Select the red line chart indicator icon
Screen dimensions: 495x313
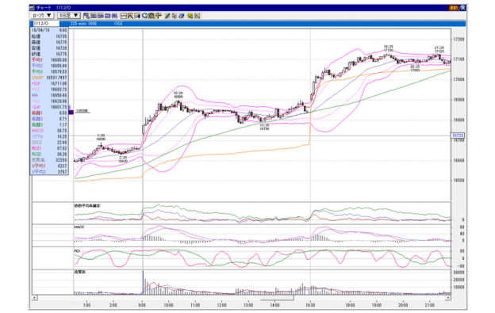tap(124, 15)
